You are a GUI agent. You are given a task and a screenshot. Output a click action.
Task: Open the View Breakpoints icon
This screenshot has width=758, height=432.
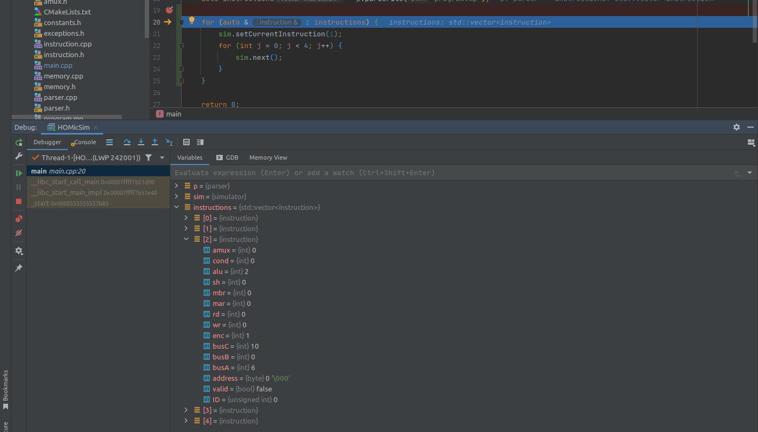coord(19,219)
